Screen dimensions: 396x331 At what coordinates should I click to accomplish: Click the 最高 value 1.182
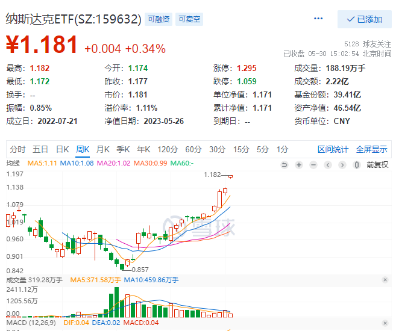click(40, 68)
